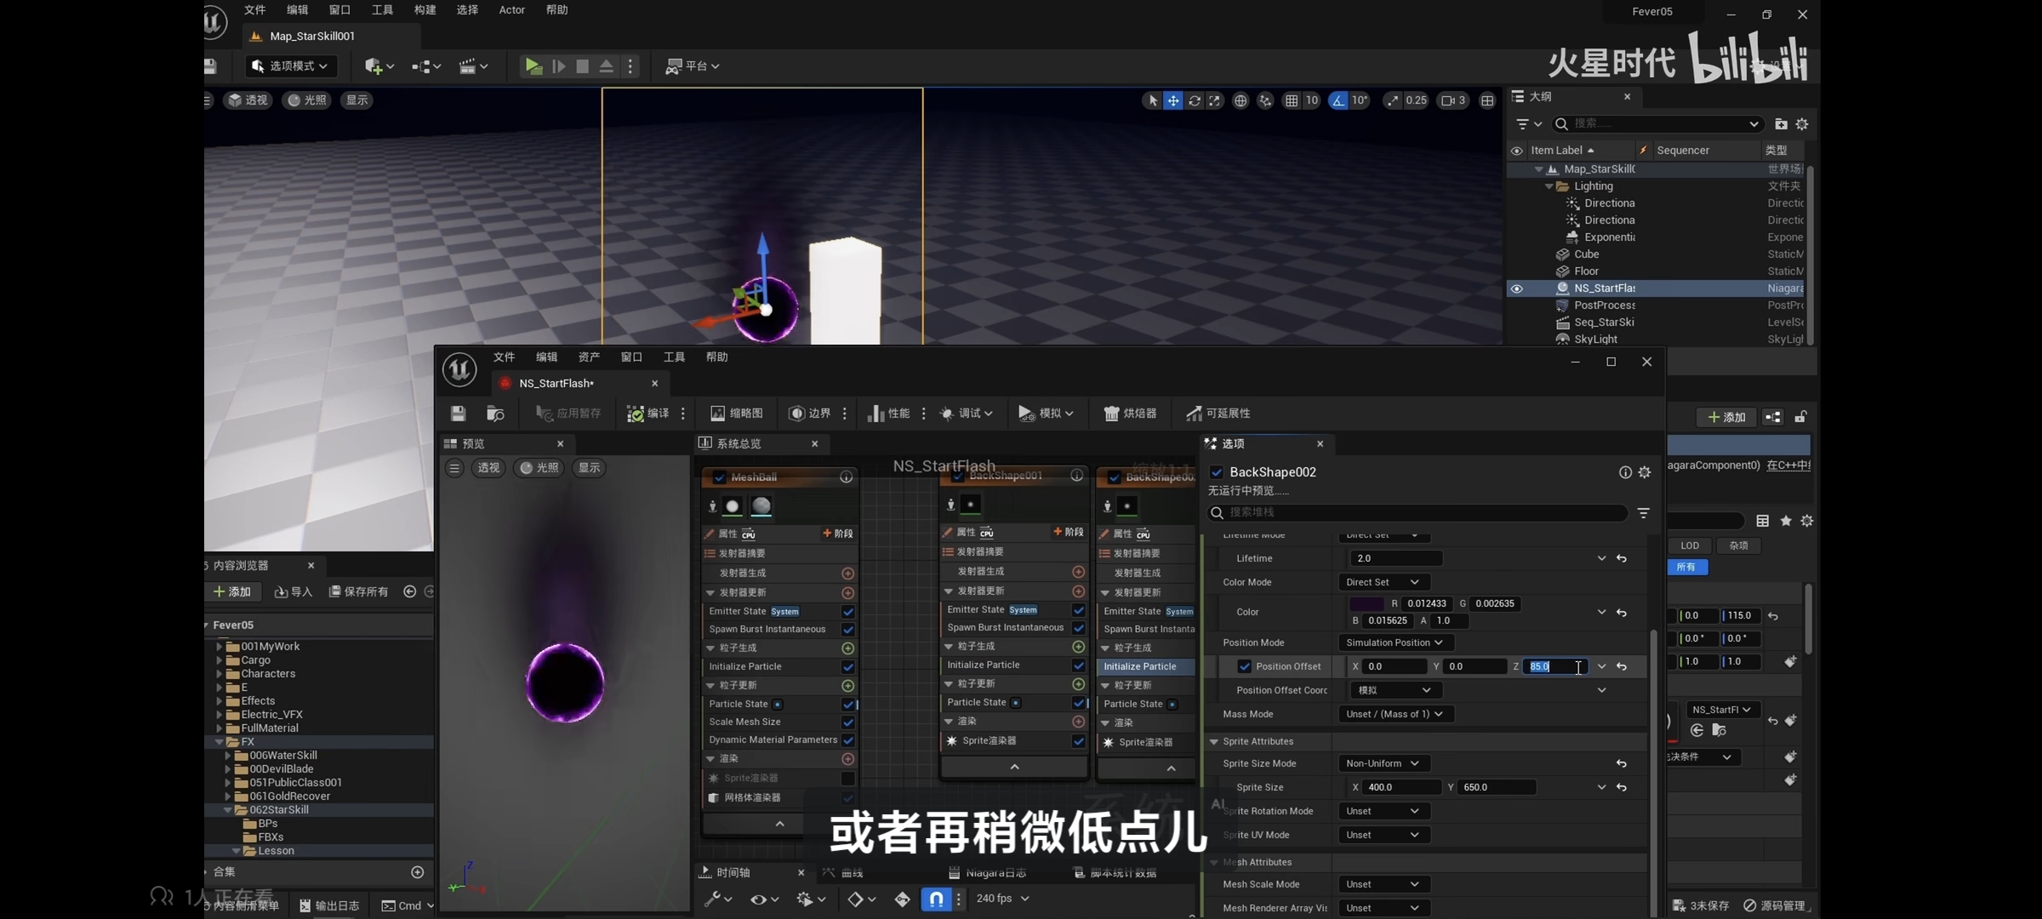Open the Color Mode Direct Set dropdown
Image resolution: width=2042 pixels, height=919 pixels.
point(1383,582)
